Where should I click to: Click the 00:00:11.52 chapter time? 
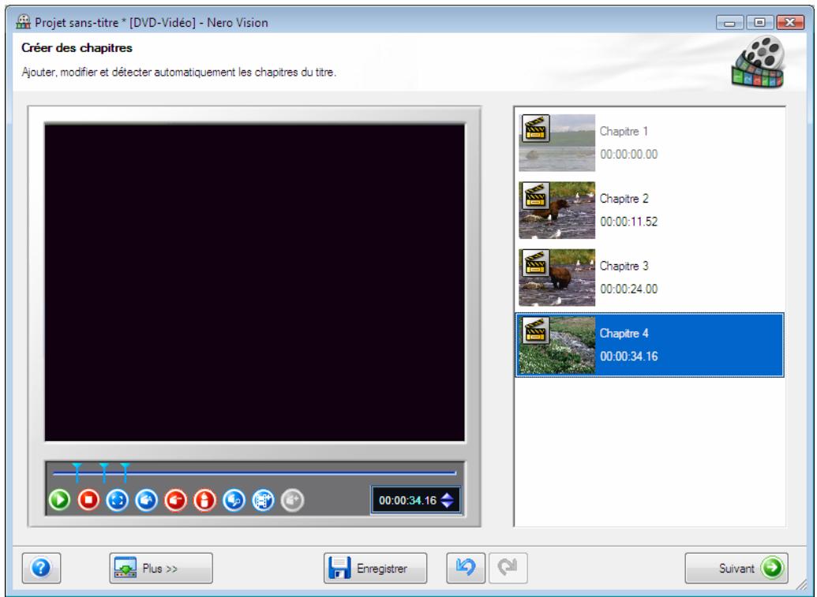(629, 222)
